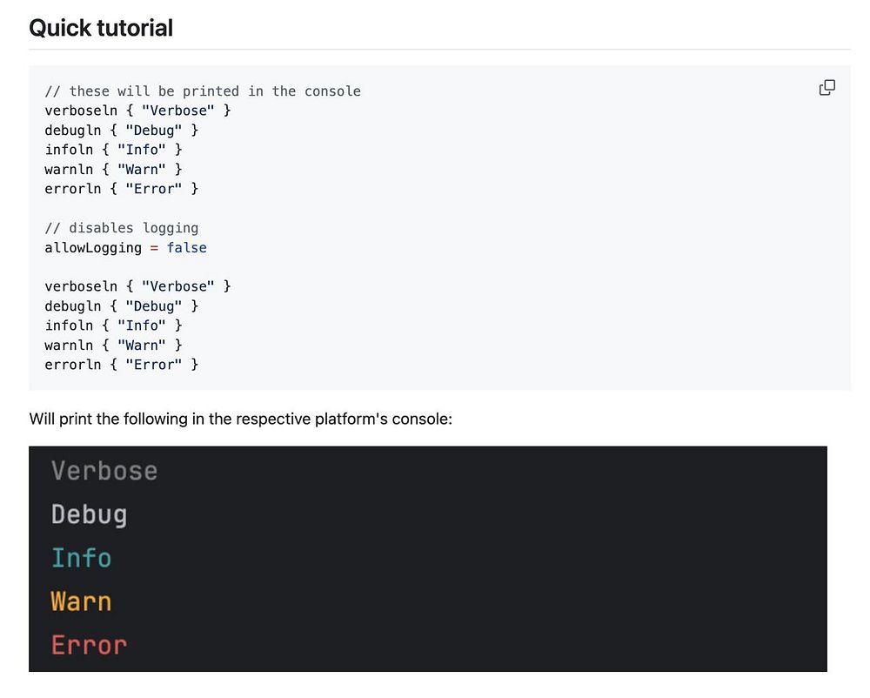870x698 pixels.
Task: Click the "Will print the following" paragraph
Action: [241, 419]
